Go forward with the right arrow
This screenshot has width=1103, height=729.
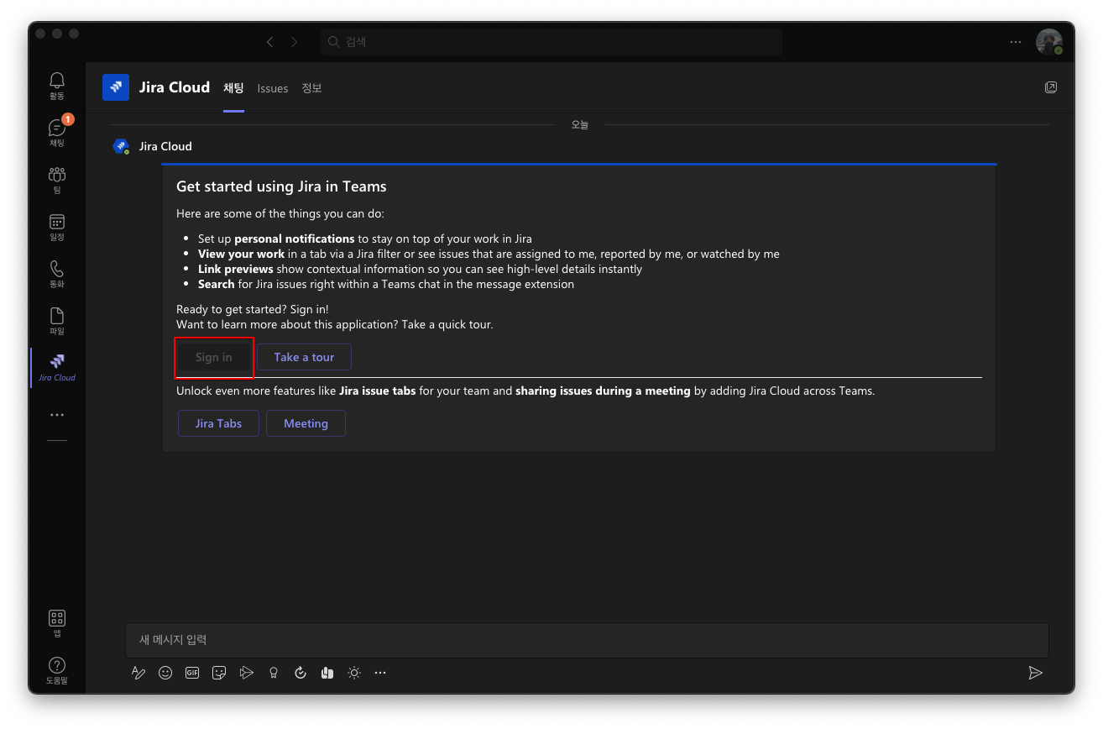click(x=294, y=42)
